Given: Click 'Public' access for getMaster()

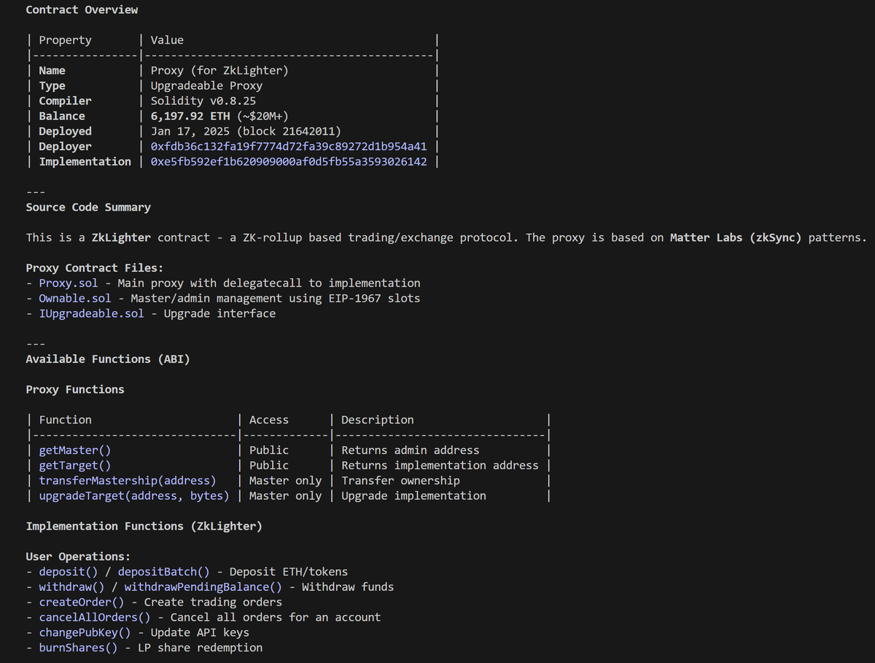Looking at the screenshot, I should pos(269,450).
